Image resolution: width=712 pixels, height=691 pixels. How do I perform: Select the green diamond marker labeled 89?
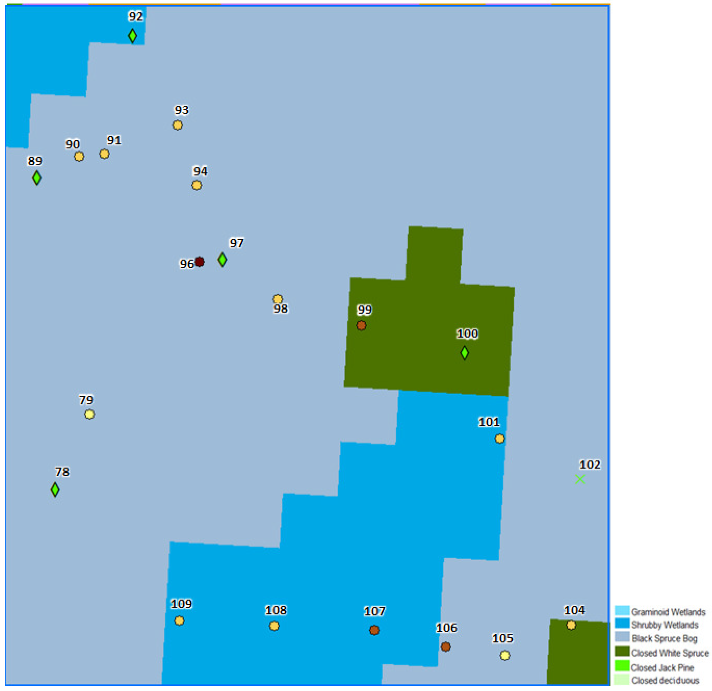(37, 178)
